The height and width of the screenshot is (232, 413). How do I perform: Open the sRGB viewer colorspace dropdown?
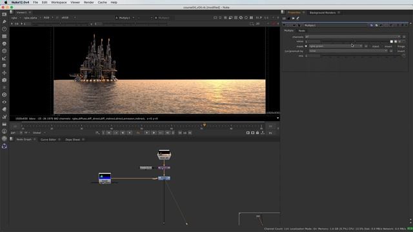point(68,18)
